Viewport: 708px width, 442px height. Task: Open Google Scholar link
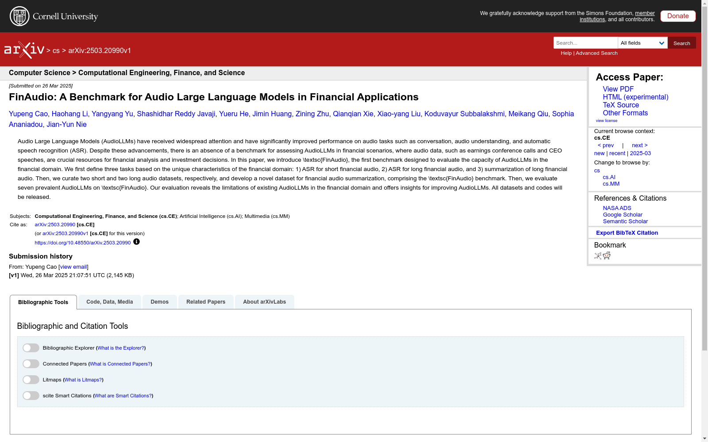click(x=623, y=215)
